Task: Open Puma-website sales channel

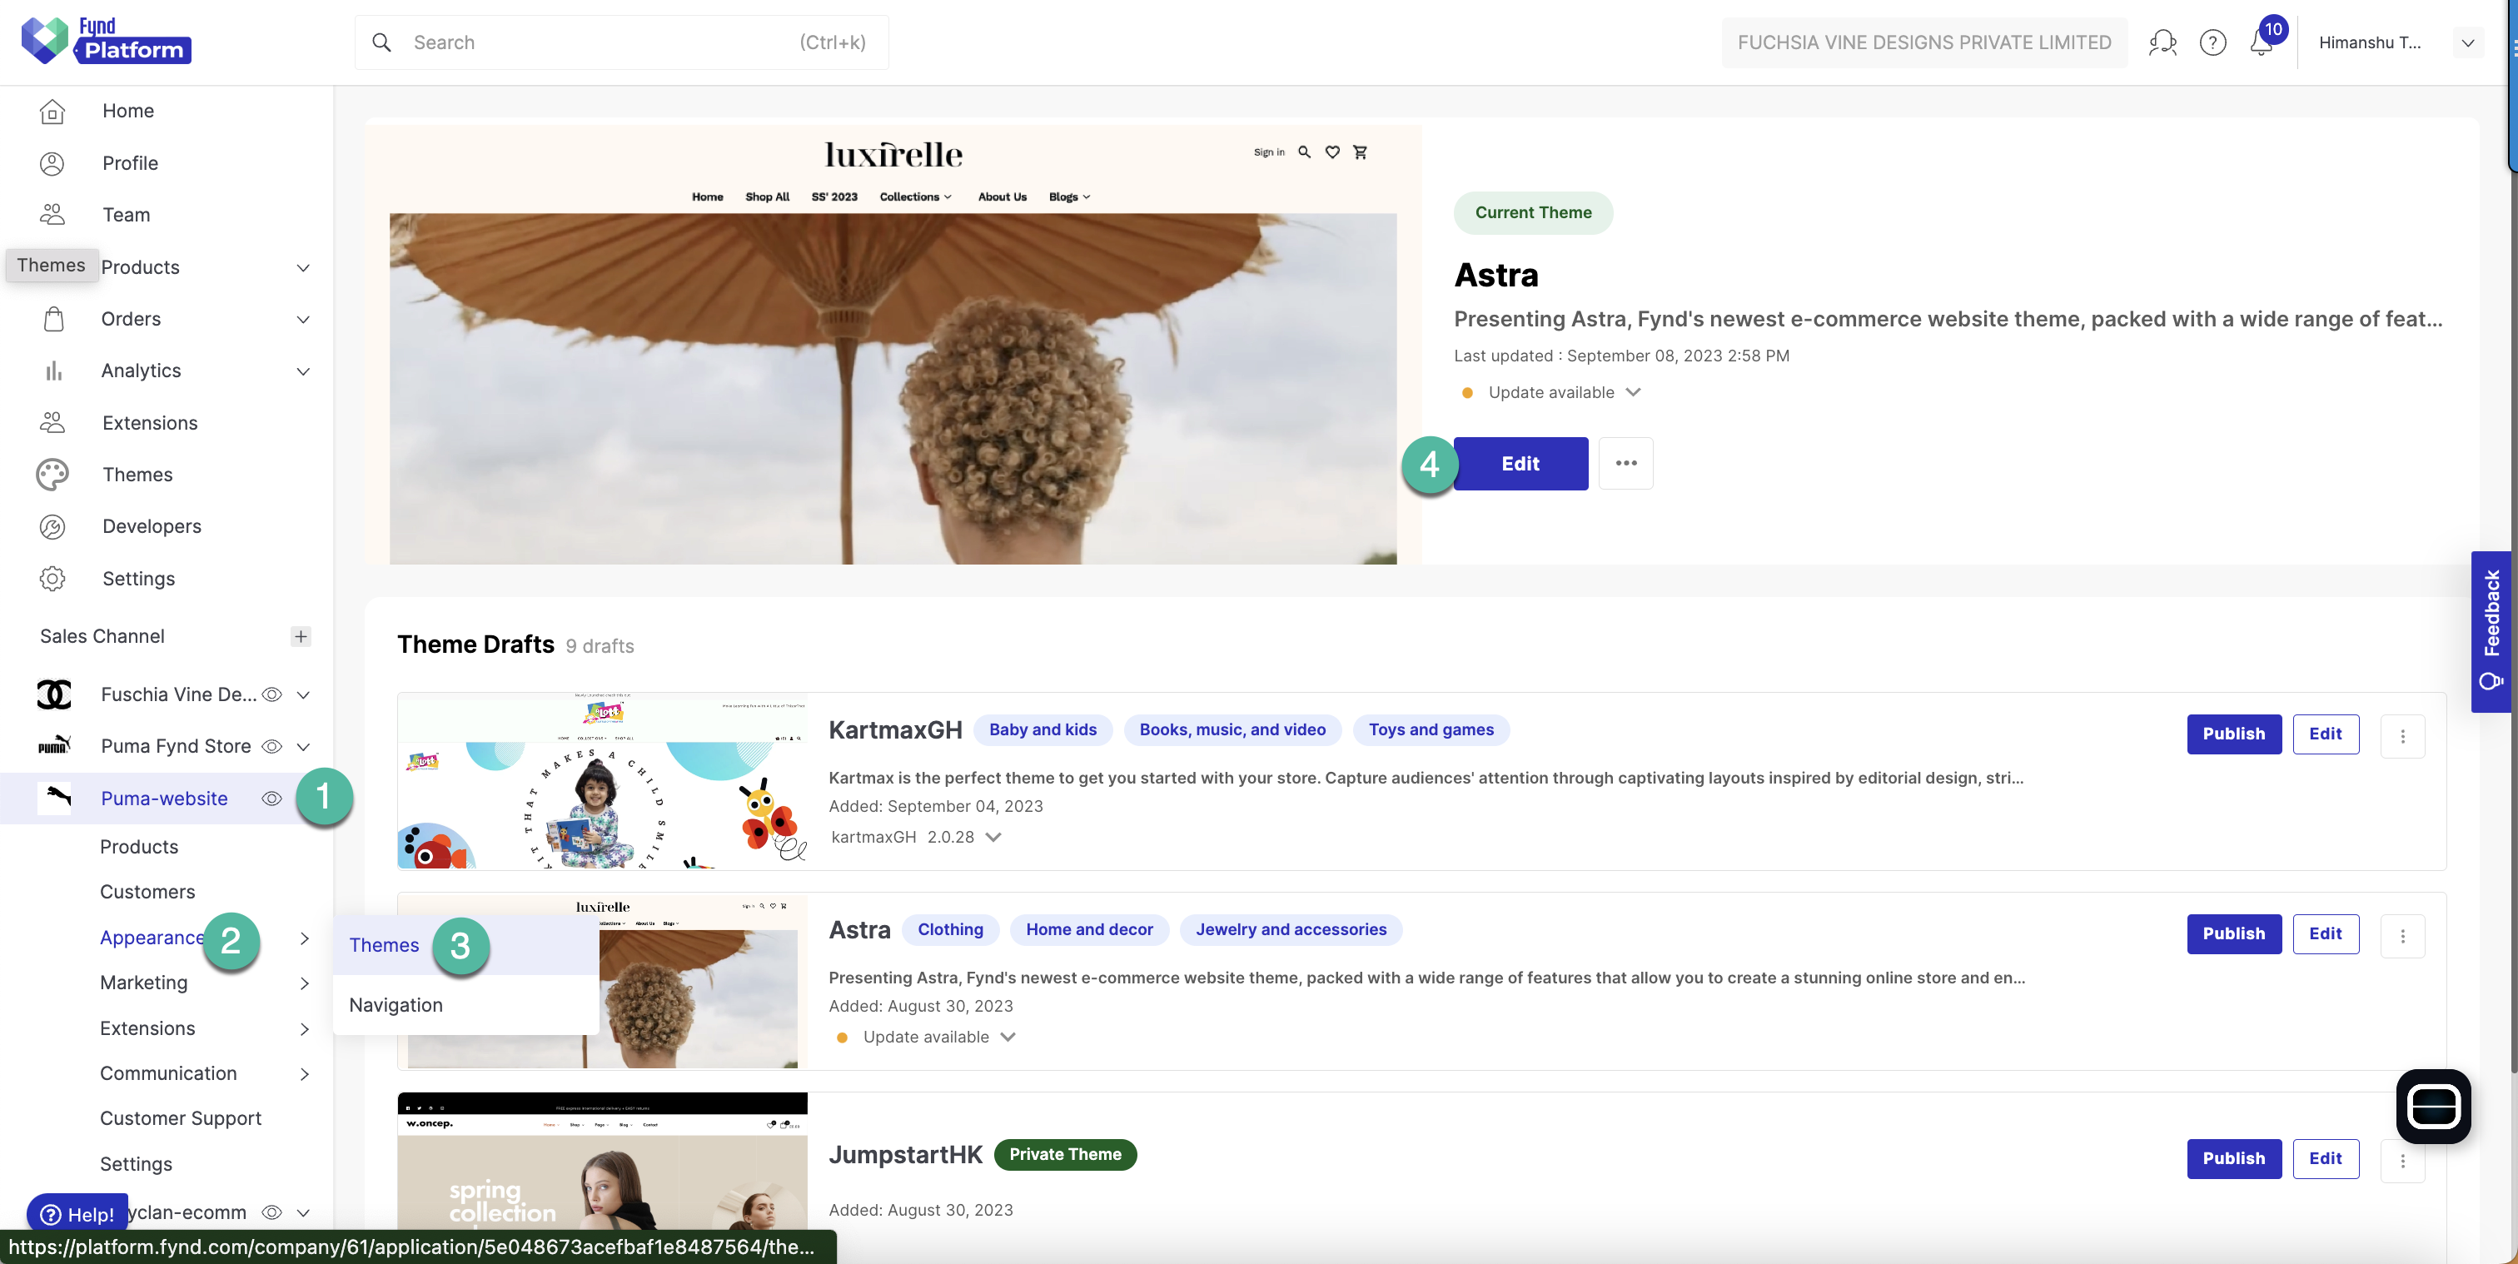Action: tap(164, 798)
